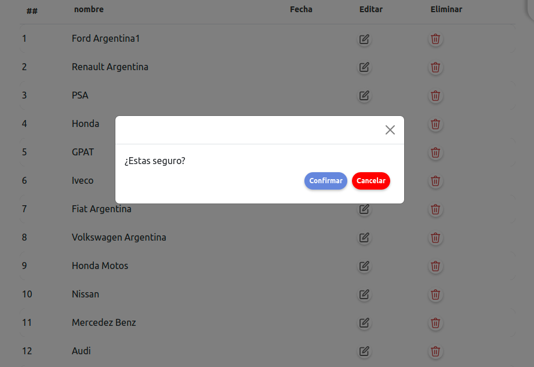This screenshot has height=367, width=534.
Task: Click the Fecha column header
Action: tap(301, 9)
